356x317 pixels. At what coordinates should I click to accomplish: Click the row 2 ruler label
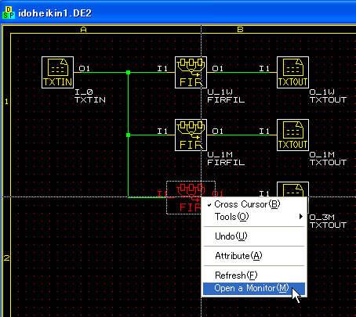(x=6, y=258)
